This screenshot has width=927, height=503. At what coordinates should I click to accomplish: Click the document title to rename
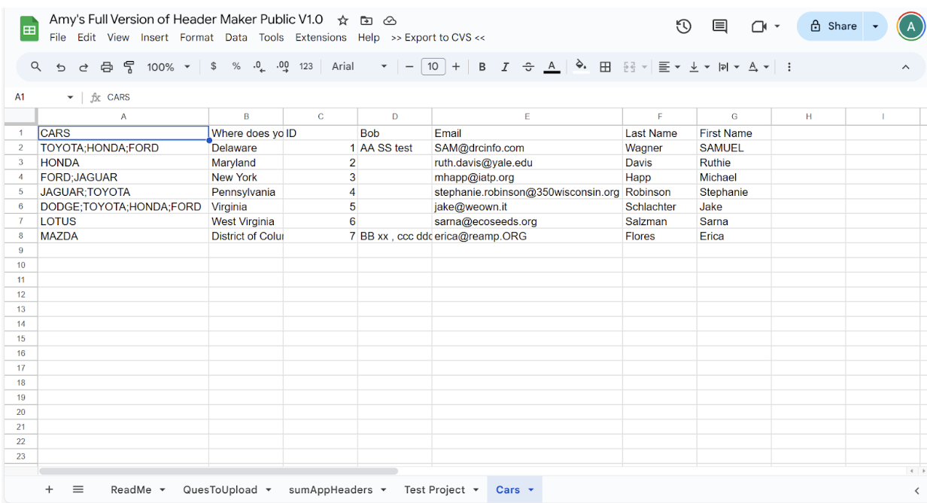coord(187,20)
